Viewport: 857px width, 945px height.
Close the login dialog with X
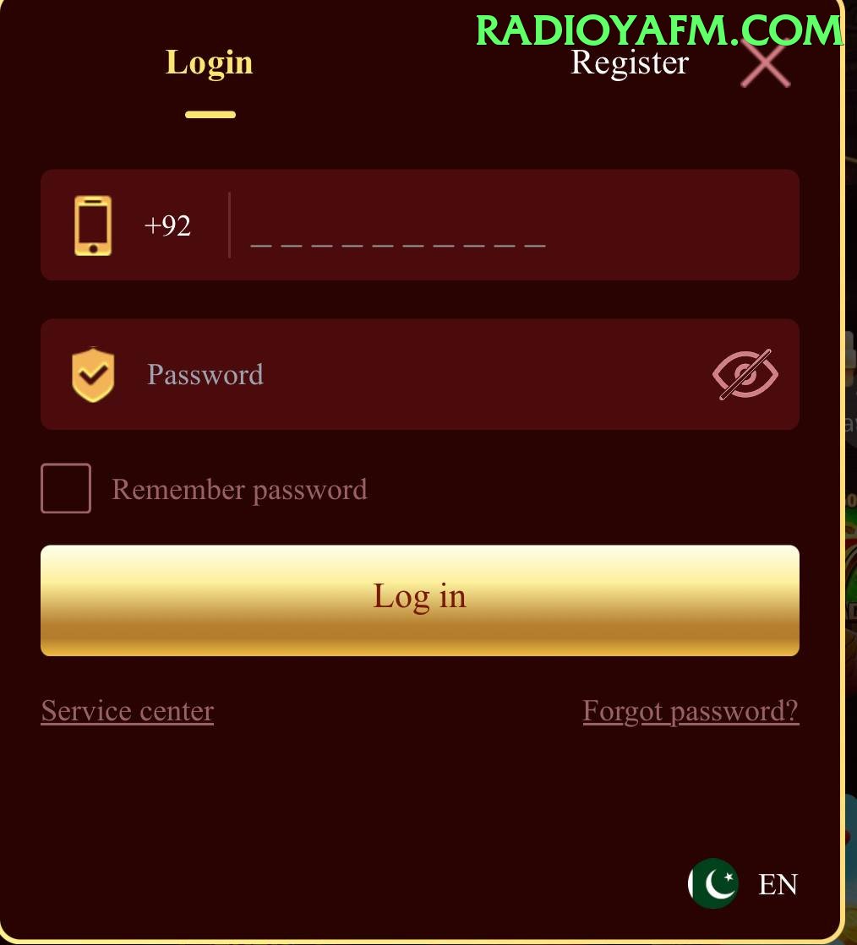766,62
